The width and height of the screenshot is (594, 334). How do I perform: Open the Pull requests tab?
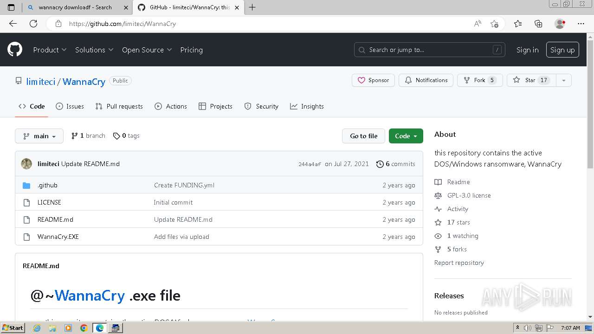pos(119,106)
